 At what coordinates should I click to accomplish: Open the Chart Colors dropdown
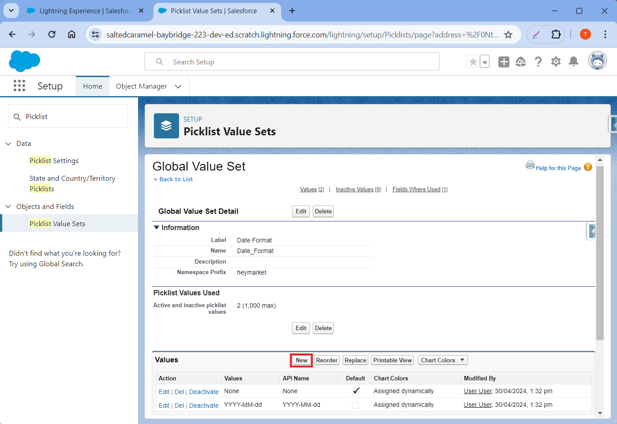coord(442,360)
